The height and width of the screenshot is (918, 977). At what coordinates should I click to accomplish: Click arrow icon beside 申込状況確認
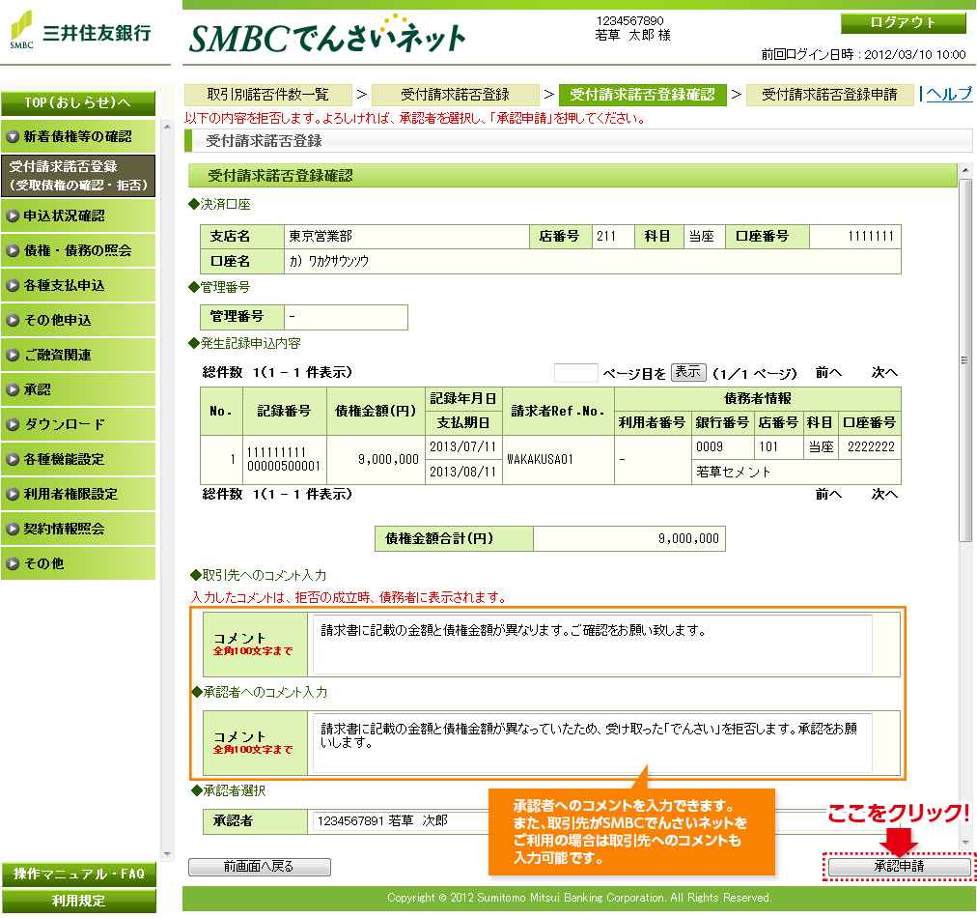(13, 215)
